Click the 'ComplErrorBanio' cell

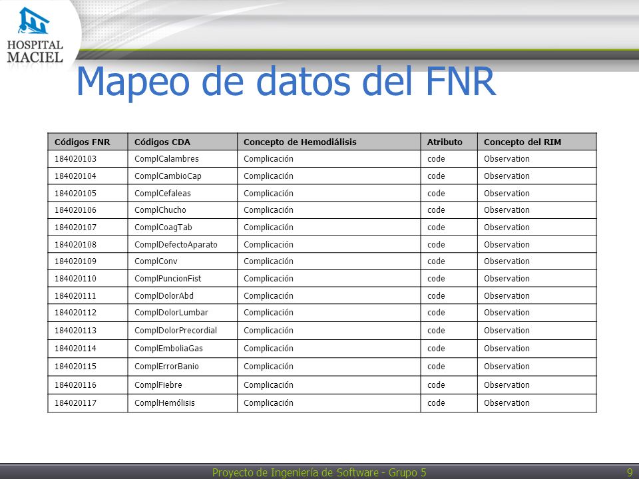click(x=182, y=366)
